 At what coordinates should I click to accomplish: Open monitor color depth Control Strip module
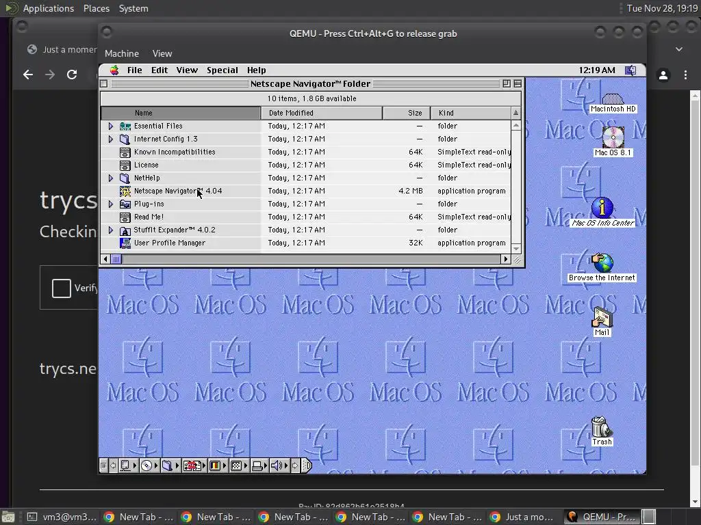click(218, 466)
